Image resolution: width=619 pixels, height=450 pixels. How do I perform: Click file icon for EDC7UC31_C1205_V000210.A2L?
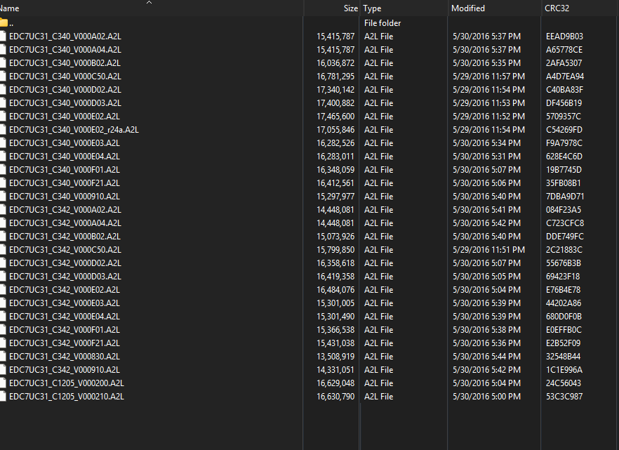[x=4, y=397]
